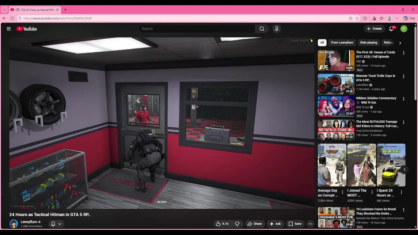Open browser extensions puzzle icon
The image size is (418, 235).
coord(365,18)
